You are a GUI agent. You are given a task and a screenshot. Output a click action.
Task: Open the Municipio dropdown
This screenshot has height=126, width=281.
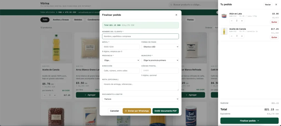click(160, 60)
